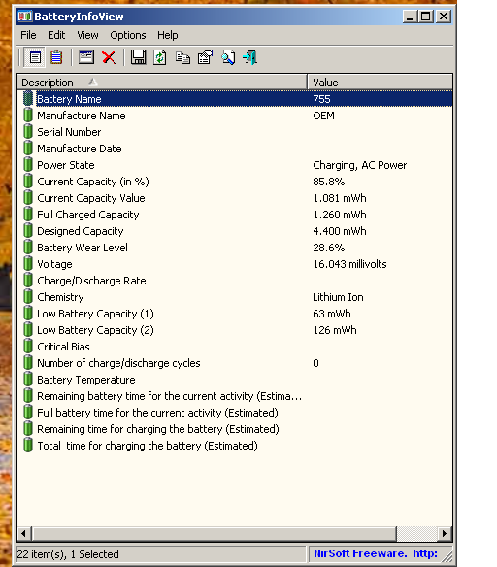Click the horizontal scrollbar left arrow
This screenshot has height=567, width=497.
24,533
